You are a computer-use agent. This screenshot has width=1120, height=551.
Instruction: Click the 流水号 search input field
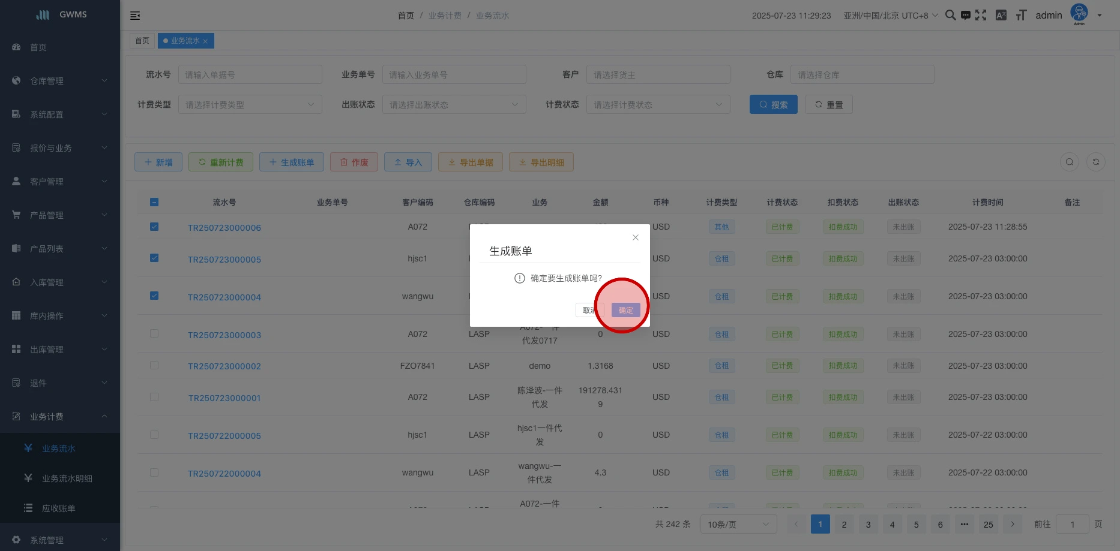(x=250, y=75)
